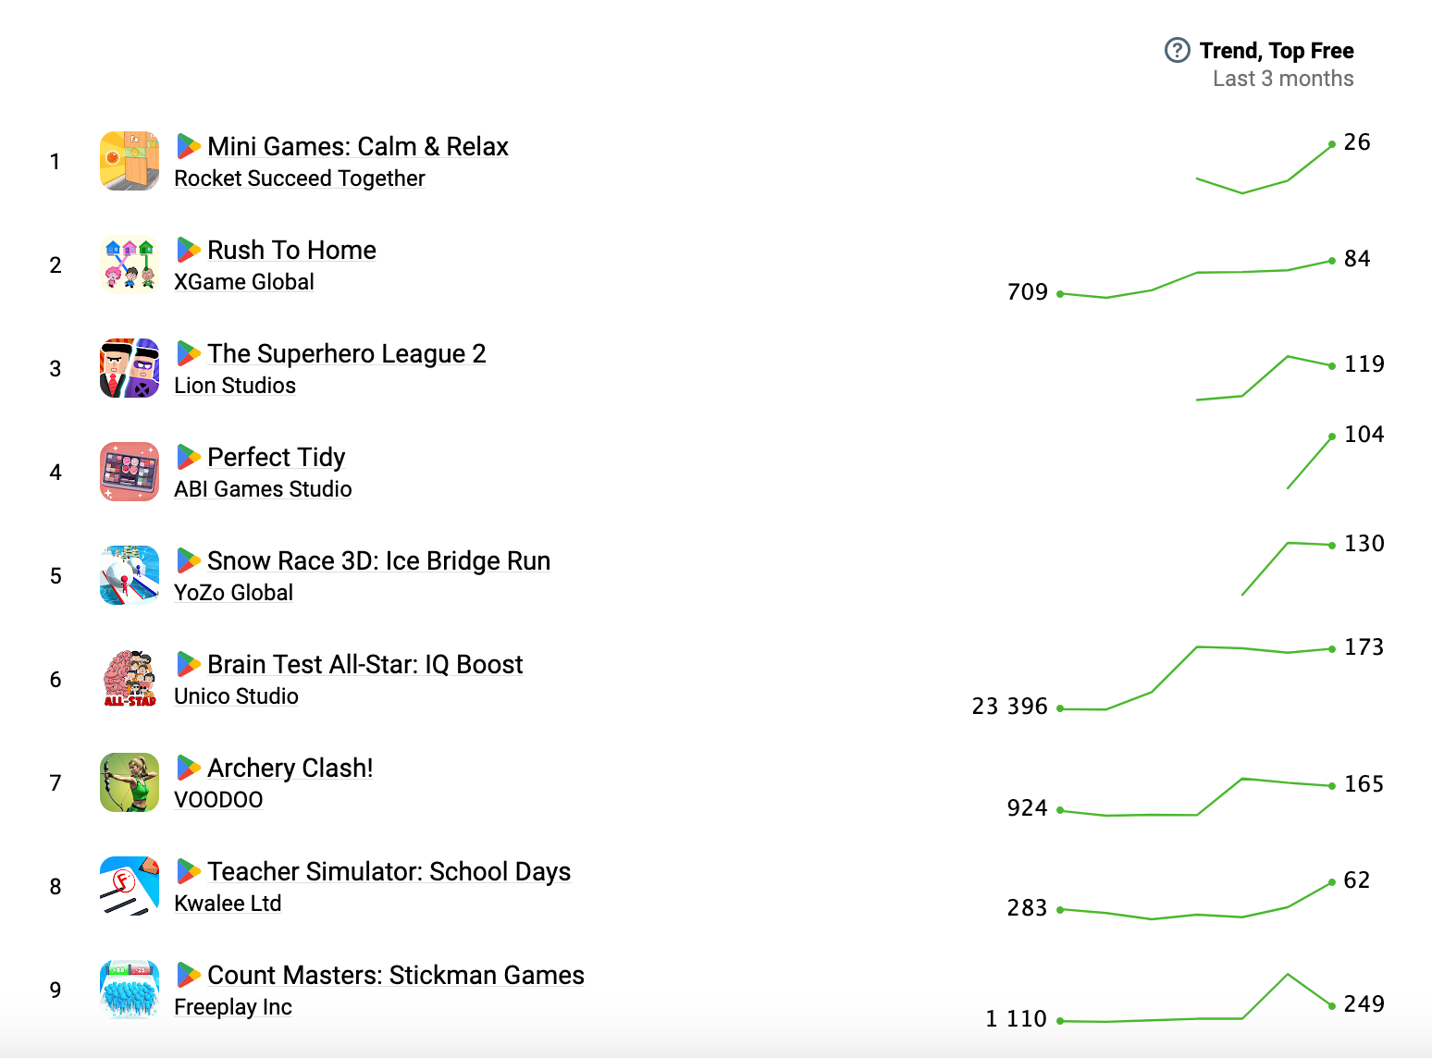Click the Count Masters trend sparkline
This screenshot has height=1058, width=1432.
click(1196, 998)
